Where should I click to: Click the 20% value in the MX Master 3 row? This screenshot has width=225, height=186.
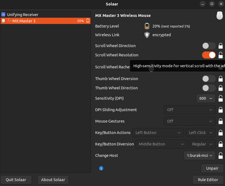[80, 21]
